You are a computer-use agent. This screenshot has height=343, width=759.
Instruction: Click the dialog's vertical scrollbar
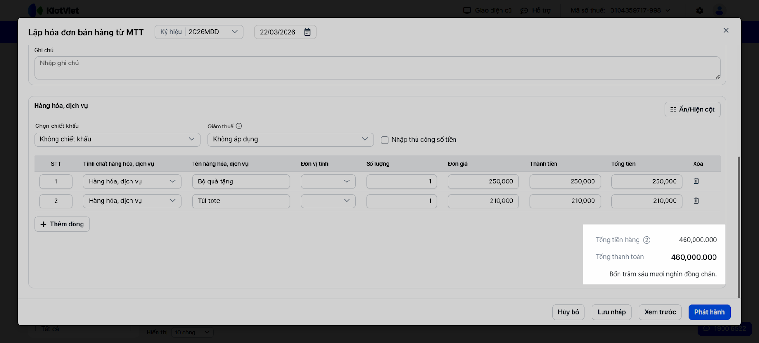pos(739,227)
